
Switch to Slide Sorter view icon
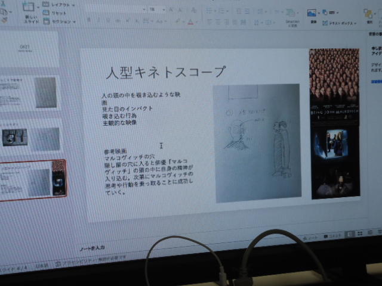[359, 233]
